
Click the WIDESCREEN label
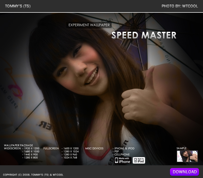[x=12, y=148]
